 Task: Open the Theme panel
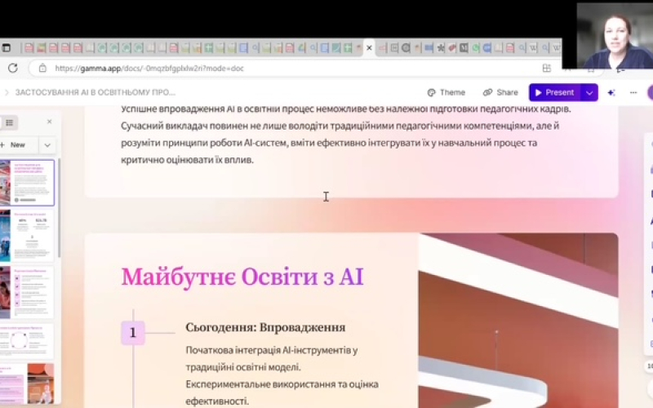click(446, 92)
